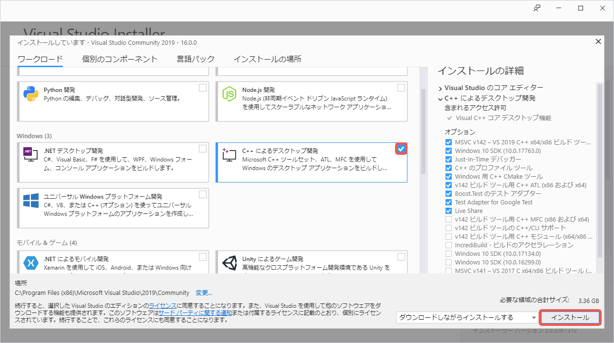Image resolution: width=614 pixels, height=343 pixels.
Task: Click the Node.js workload icon
Action: [229, 94]
